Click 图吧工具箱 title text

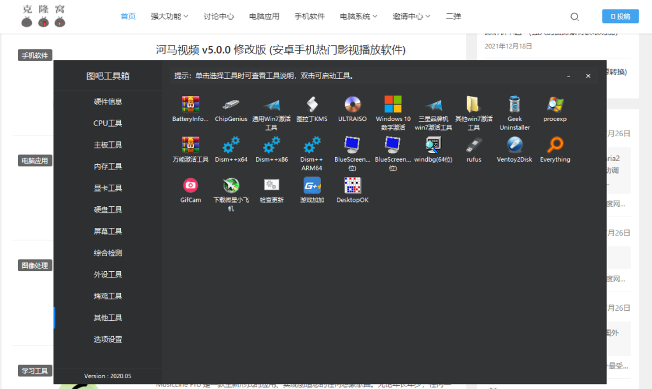tap(108, 76)
